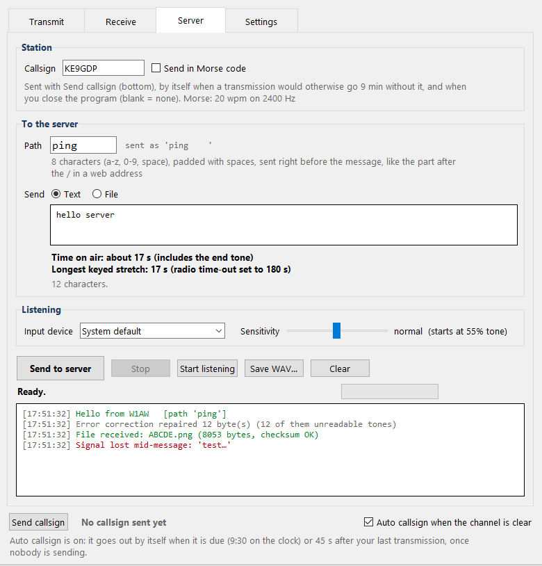
Task: Click the greyed Stop button
Action: tap(140, 369)
